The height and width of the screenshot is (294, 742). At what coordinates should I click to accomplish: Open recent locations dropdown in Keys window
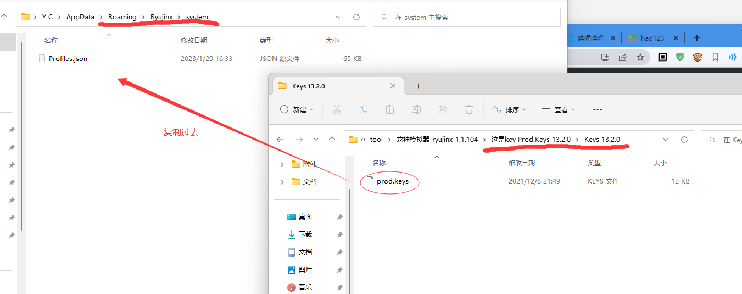(316, 140)
